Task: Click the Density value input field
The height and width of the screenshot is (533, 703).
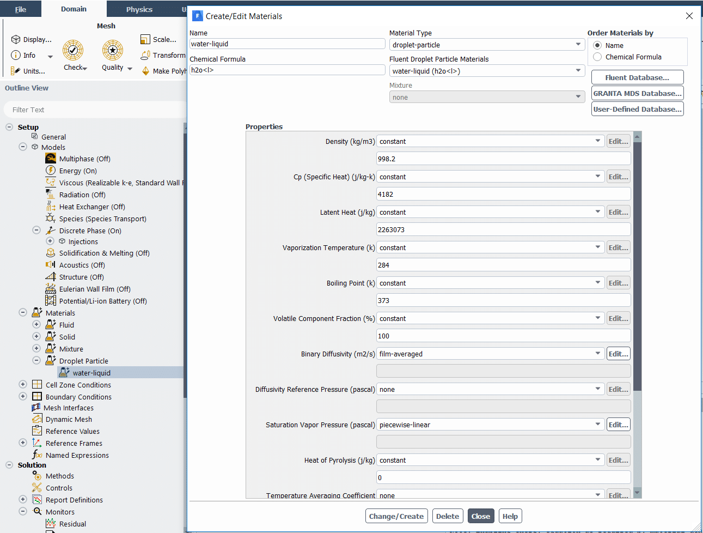Action: (x=503, y=159)
